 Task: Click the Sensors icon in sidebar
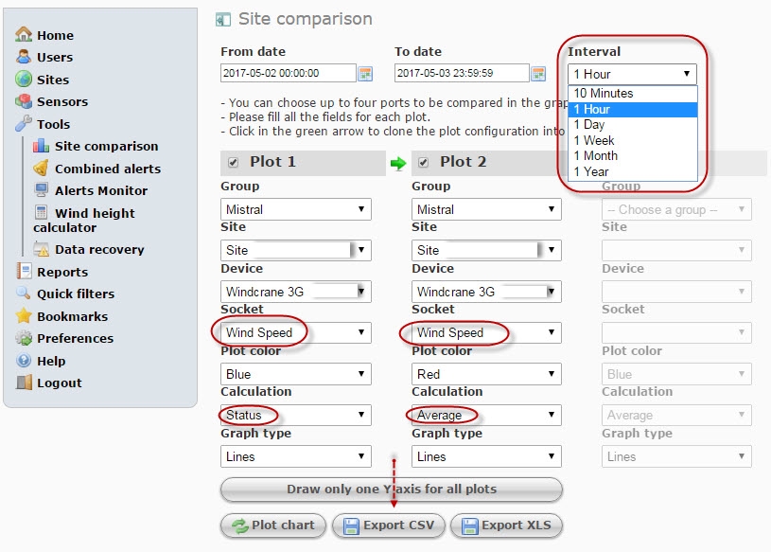(x=24, y=101)
